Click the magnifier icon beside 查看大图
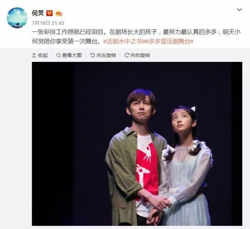Viewport: 250px width, 229px height. [59, 55]
